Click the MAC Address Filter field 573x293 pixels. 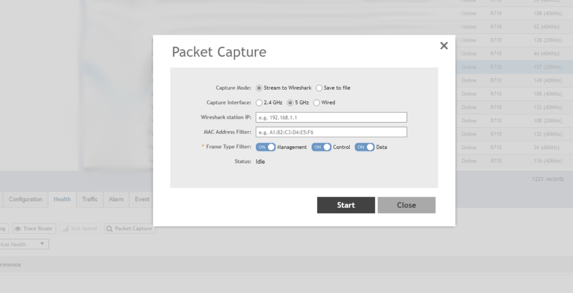pyautogui.click(x=331, y=132)
